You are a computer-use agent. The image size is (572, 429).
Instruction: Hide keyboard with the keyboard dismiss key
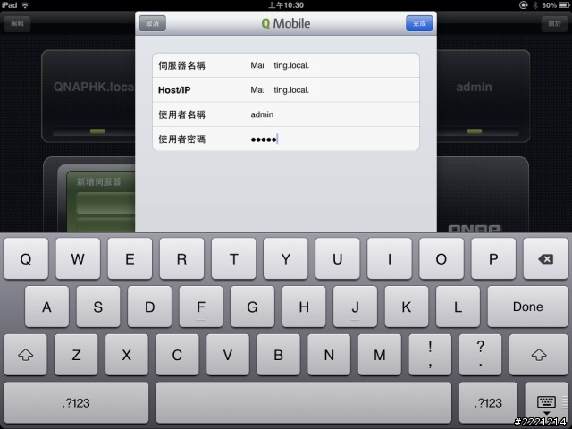(546, 403)
